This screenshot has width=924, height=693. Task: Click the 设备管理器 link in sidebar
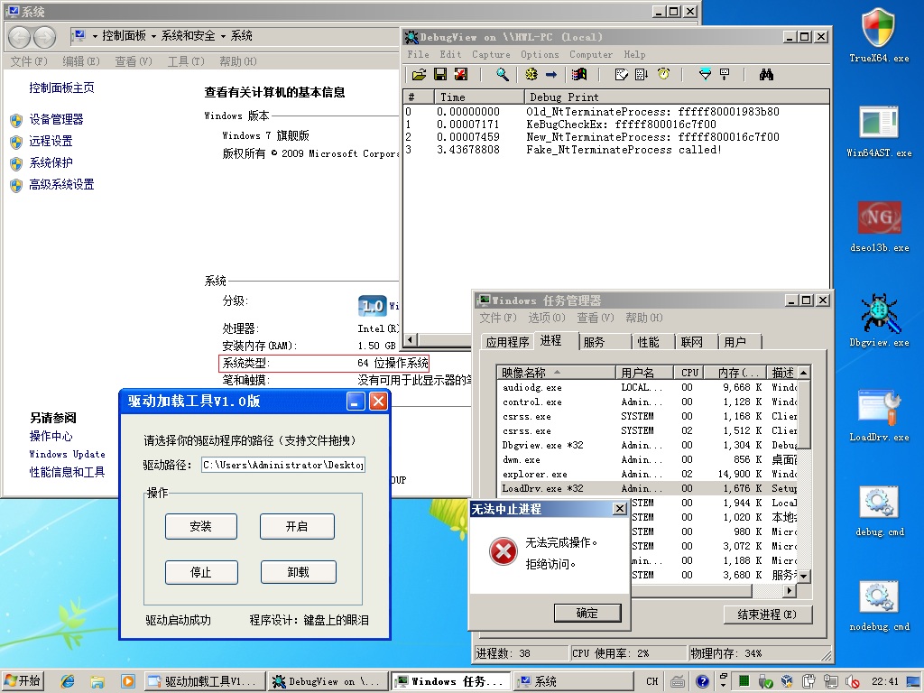coord(56,119)
